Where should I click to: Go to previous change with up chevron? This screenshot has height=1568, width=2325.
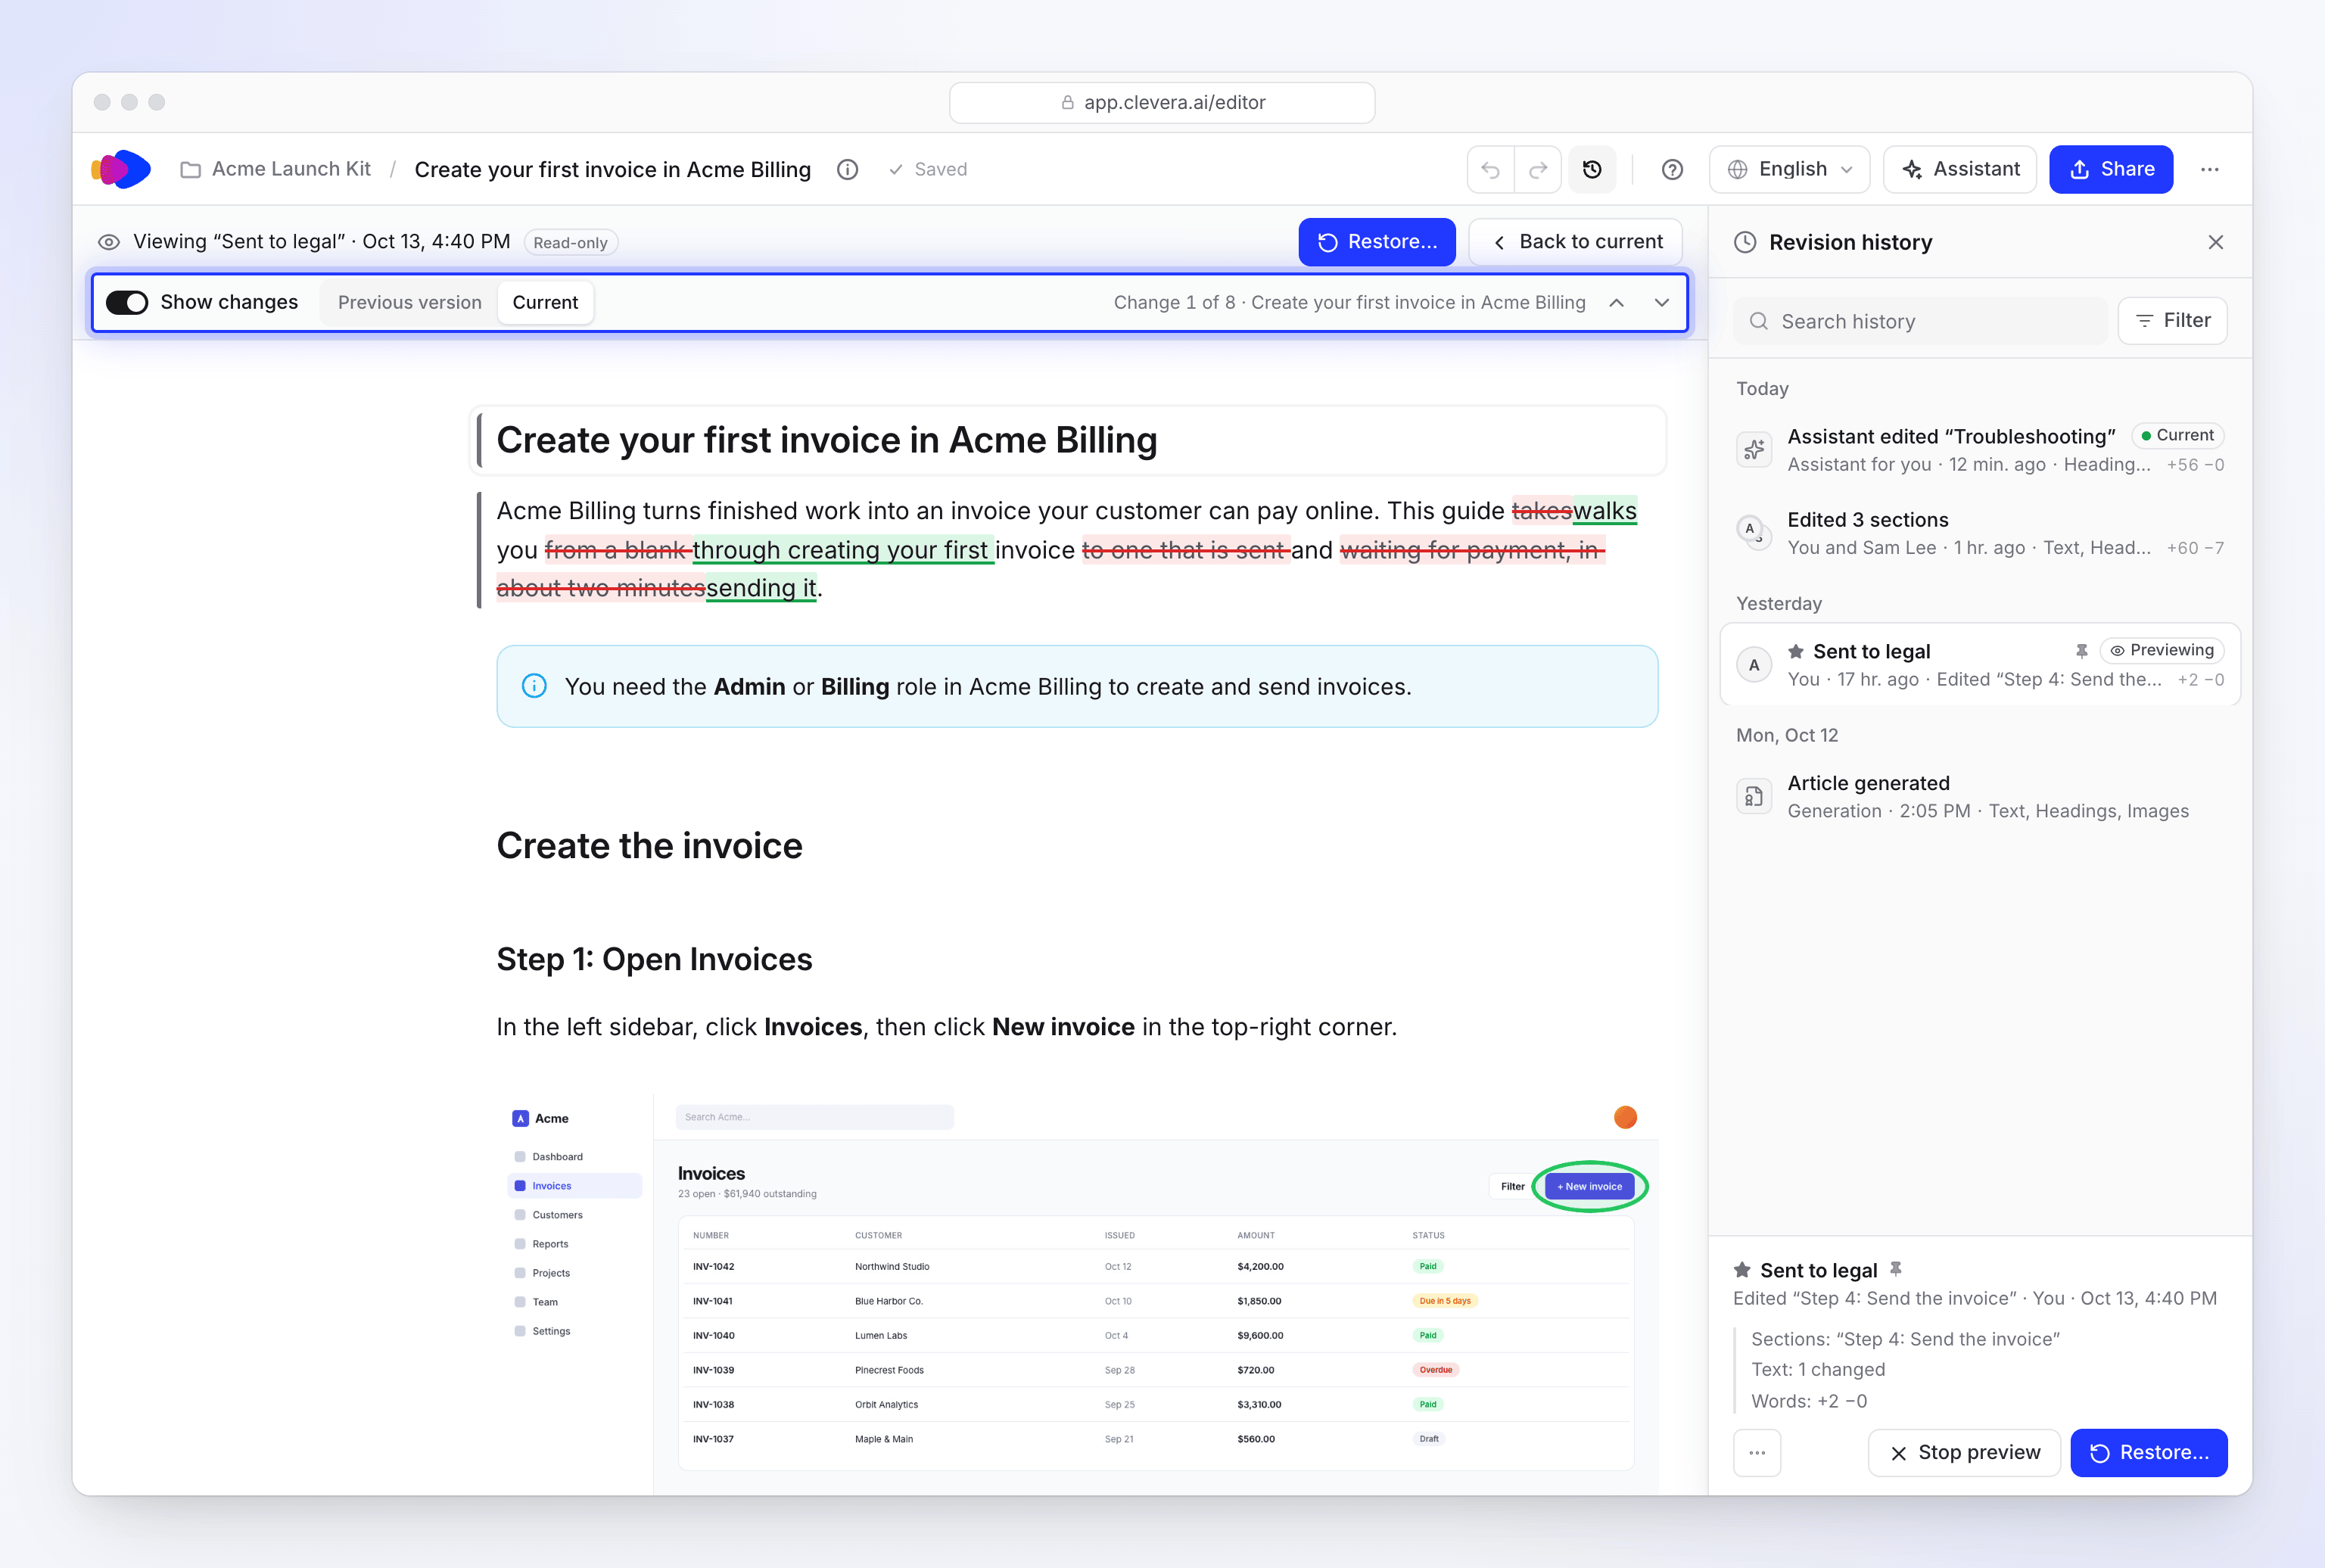point(1617,302)
